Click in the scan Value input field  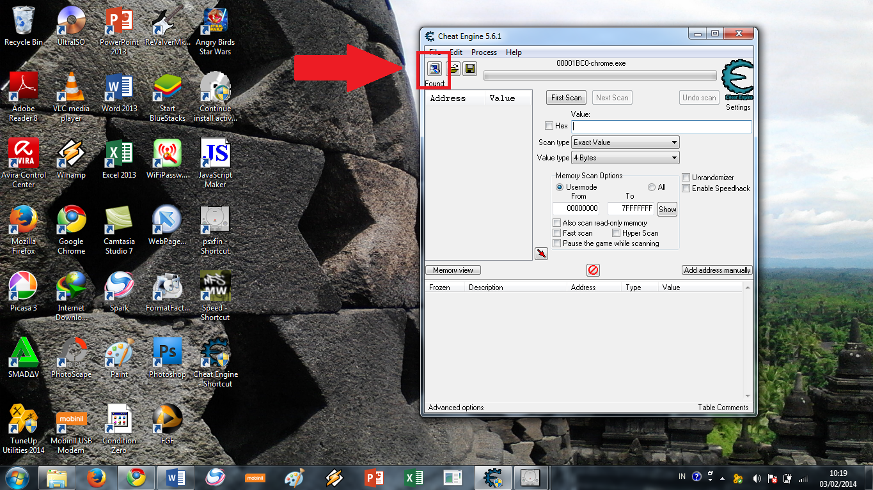[661, 126]
